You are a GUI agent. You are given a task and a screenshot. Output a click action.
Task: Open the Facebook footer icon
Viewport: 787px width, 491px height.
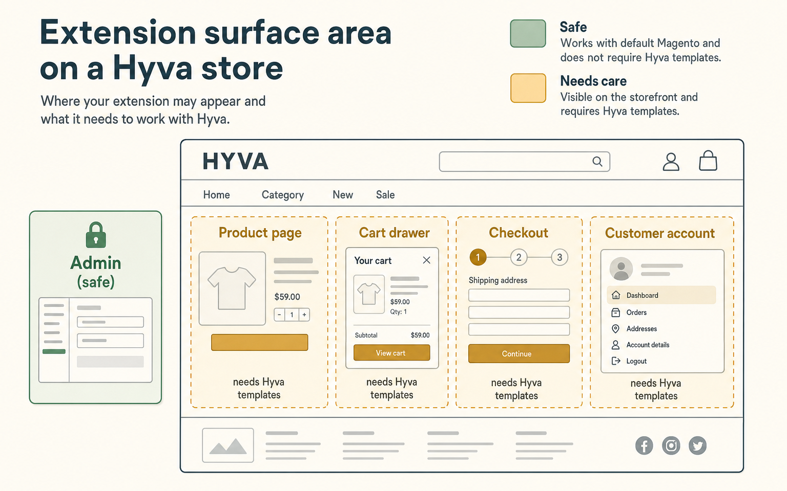(644, 445)
